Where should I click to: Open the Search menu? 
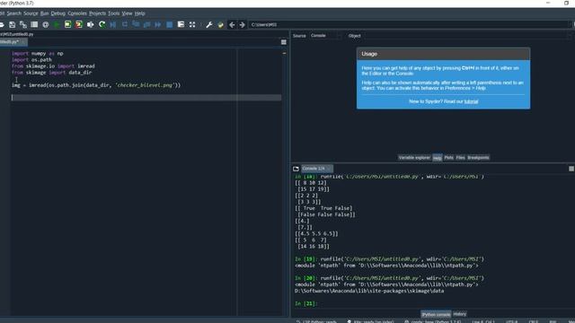pos(14,13)
